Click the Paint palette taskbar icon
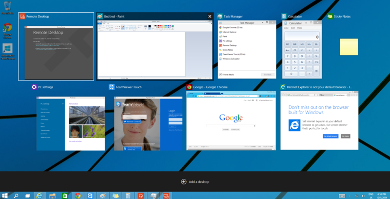The height and width of the screenshot is (199, 390). point(103,196)
